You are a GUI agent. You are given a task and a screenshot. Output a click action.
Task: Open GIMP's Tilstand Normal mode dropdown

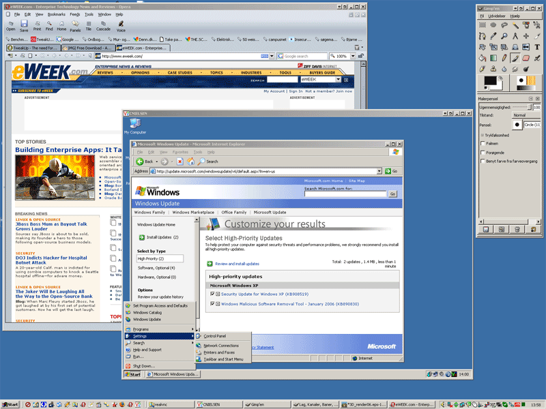click(526, 115)
